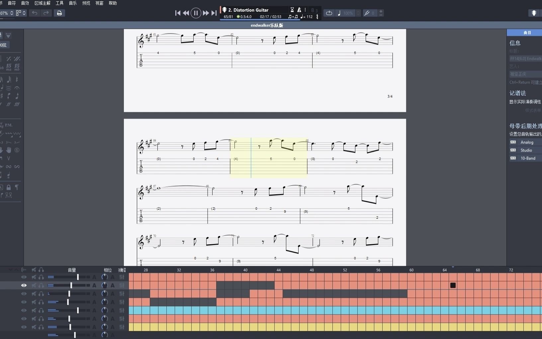542x339 pixels.
Task: Click the lock icon in the left palette
Action: click(9, 187)
